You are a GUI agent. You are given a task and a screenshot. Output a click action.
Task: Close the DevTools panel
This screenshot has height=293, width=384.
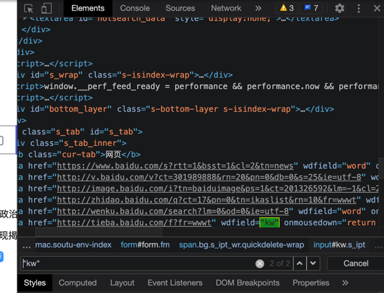click(x=377, y=8)
